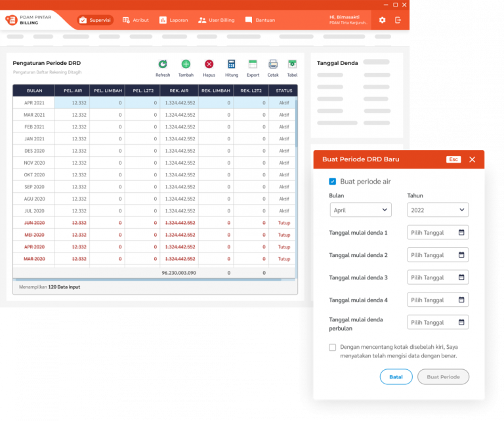Click the Cetak printer icon
The height and width of the screenshot is (421, 504).
[273, 64]
